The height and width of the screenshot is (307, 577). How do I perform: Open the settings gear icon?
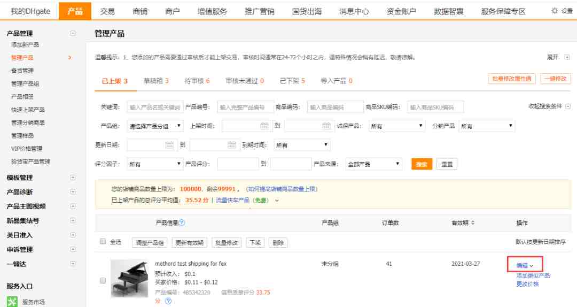555,11
